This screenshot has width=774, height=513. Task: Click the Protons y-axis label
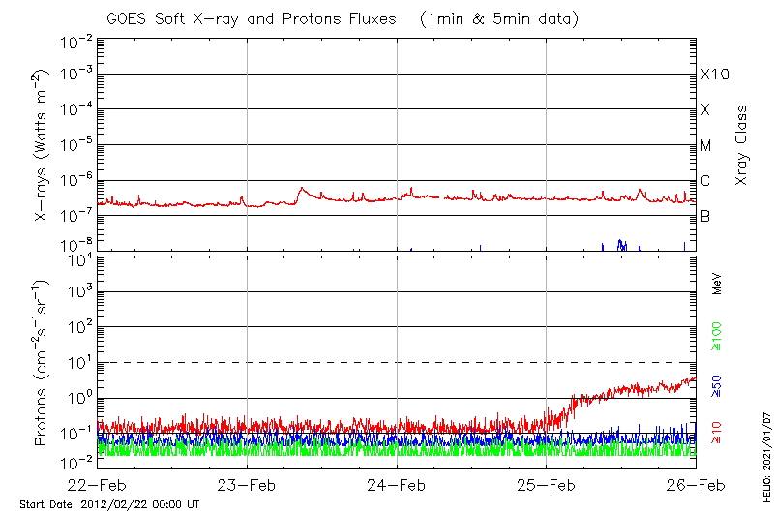point(42,364)
